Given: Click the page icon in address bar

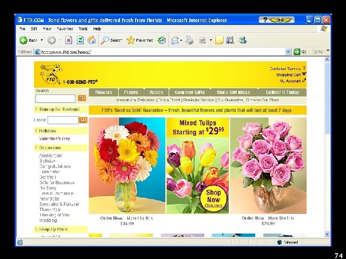Looking at the screenshot, I should click(37, 52).
